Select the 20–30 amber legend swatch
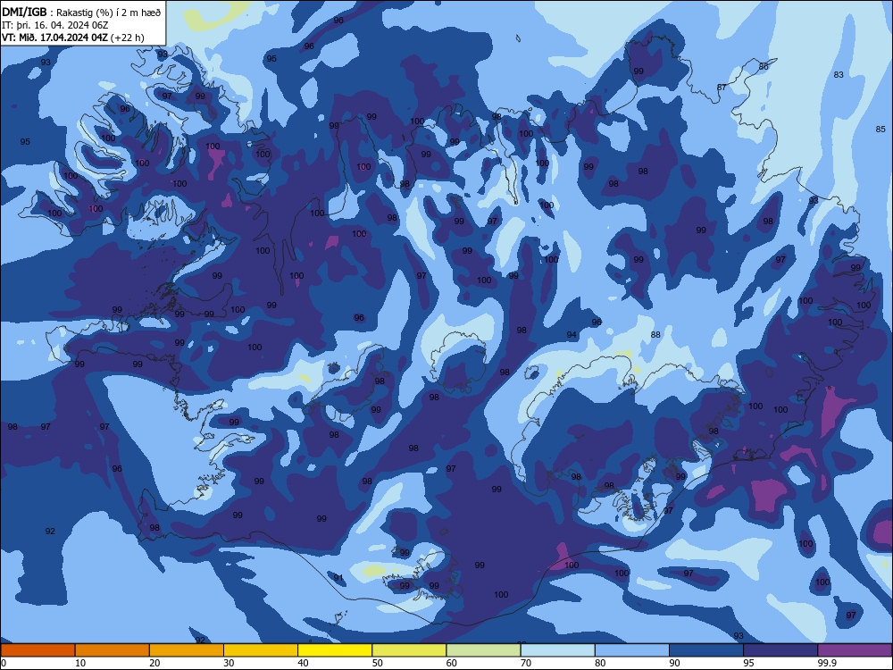The image size is (893, 670). point(187,650)
